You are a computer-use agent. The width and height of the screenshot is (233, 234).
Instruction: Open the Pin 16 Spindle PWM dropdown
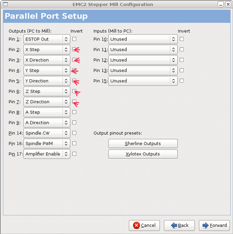click(47, 143)
